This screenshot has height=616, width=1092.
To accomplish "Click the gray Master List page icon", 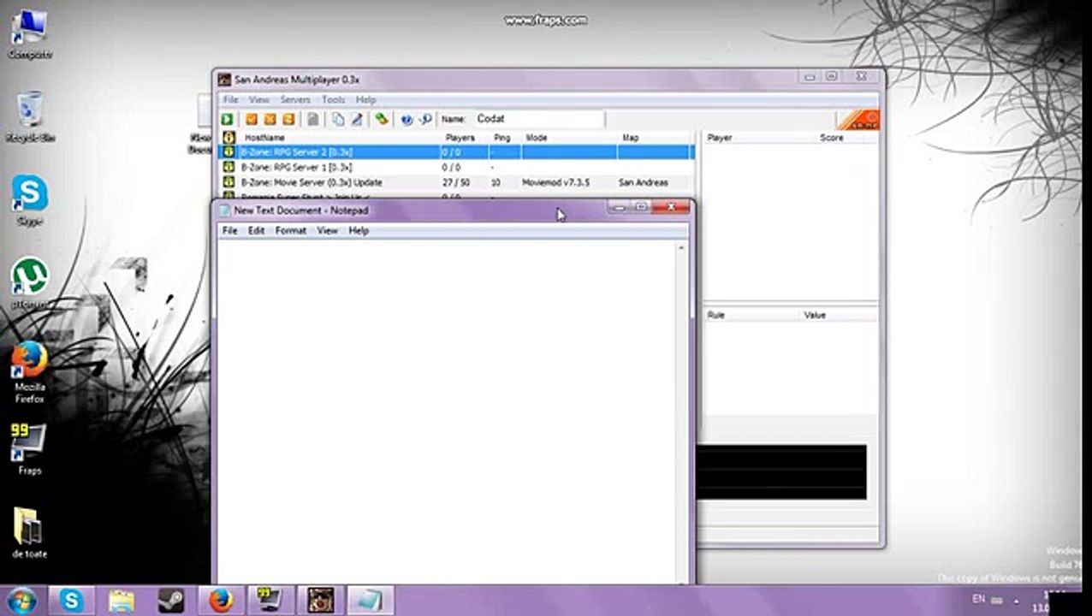I will click(x=313, y=120).
